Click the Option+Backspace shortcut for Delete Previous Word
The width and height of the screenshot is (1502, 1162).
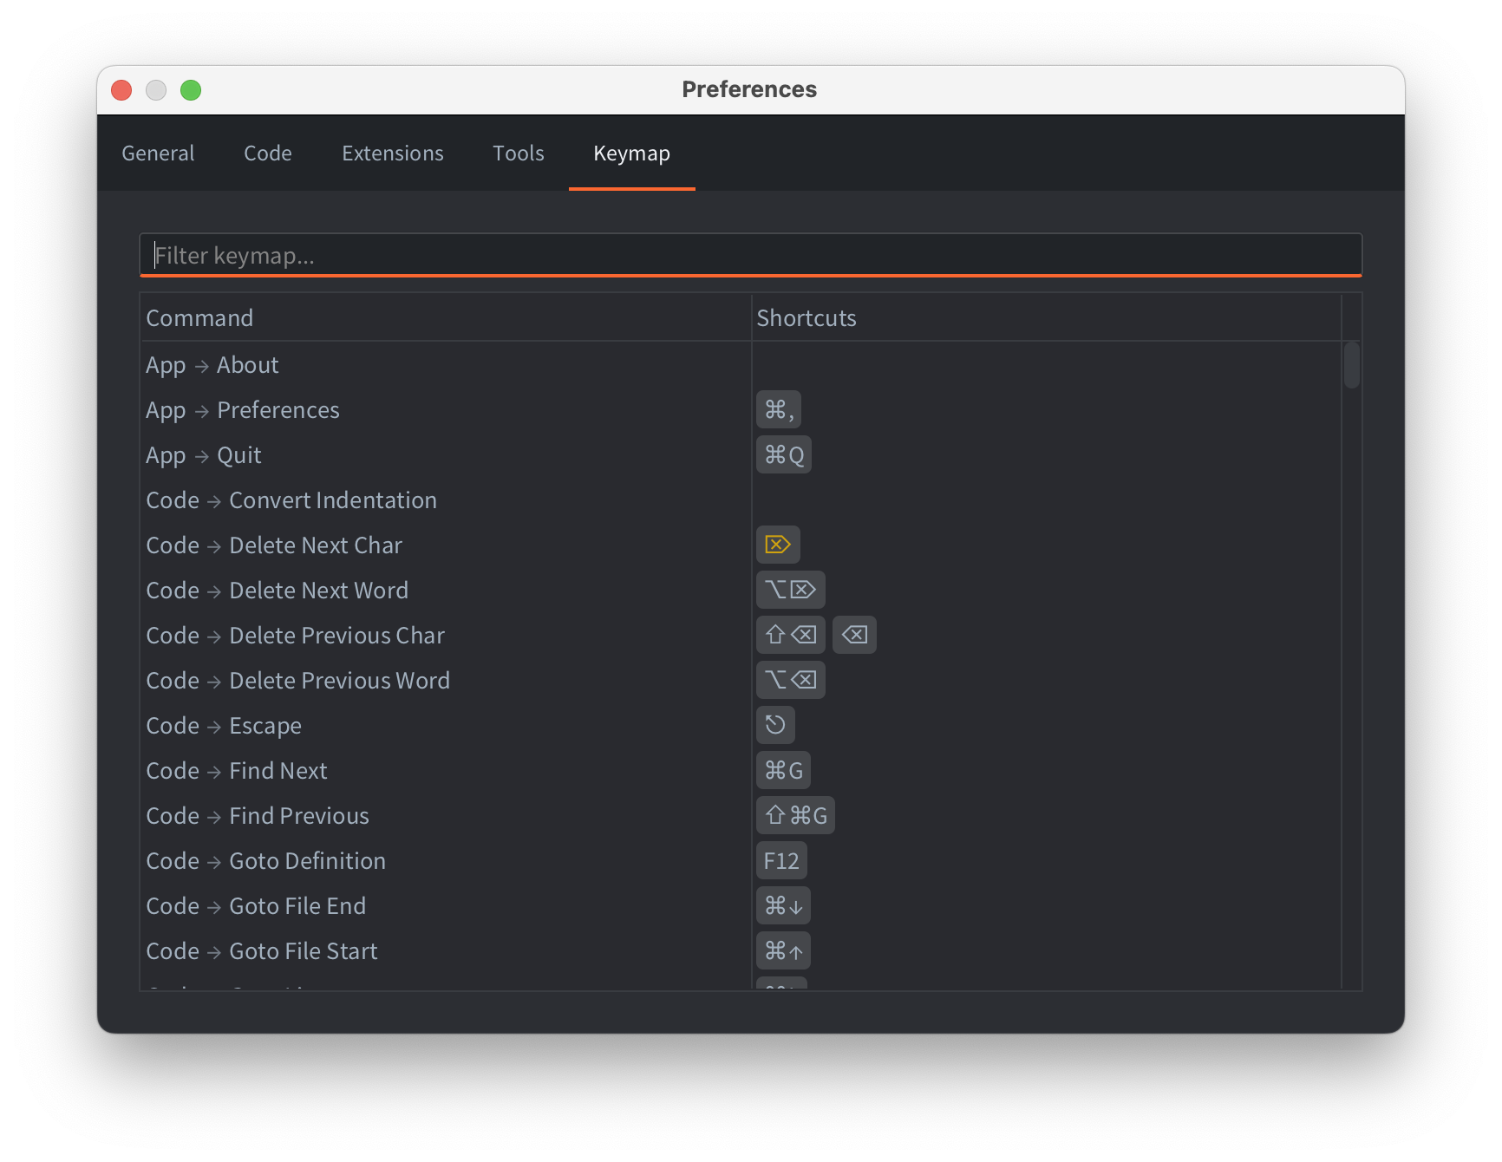coord(790,680)
